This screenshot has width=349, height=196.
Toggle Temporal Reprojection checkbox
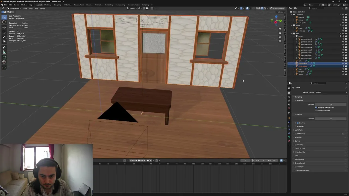[316, 107]
